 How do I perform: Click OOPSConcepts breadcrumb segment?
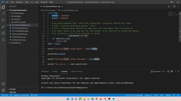click(48, 10)
